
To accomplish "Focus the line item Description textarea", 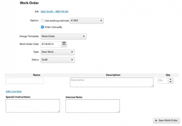I will point(112,82).
